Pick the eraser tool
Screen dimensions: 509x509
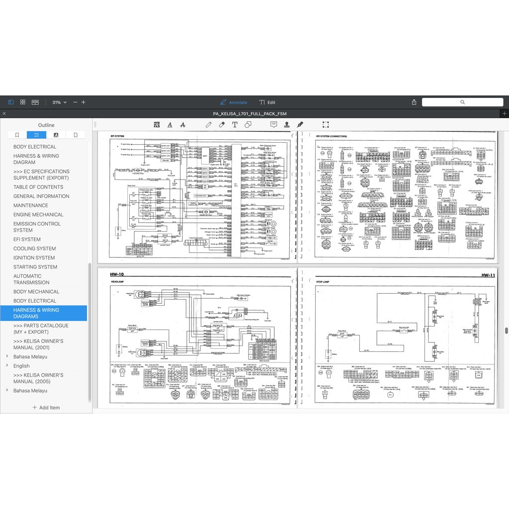coord(222,125)
